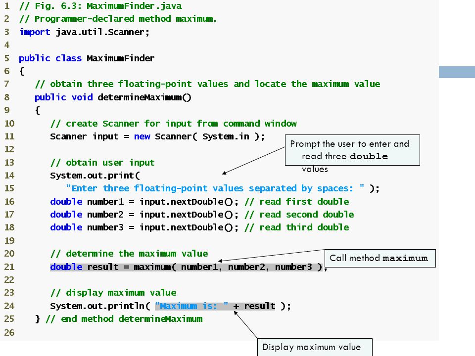Click the comment "// Programmer-declared method maximum."
Screen dimensions: 475x356
(x=118, y=19)
